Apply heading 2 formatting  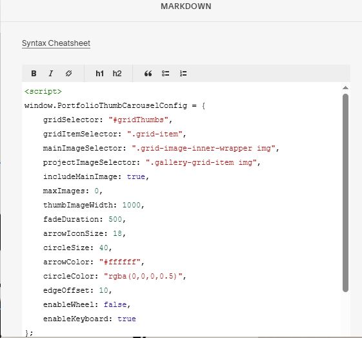coord(117,74)
